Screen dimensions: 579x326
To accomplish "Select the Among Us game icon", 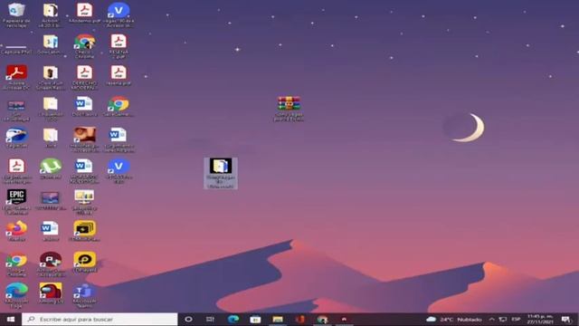I will click(x=51, y=293).
